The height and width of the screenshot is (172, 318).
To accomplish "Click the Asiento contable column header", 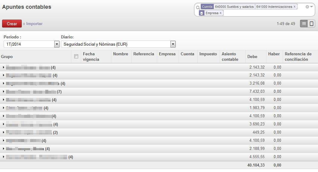I will pyautogui.click(x=230, y=57).
